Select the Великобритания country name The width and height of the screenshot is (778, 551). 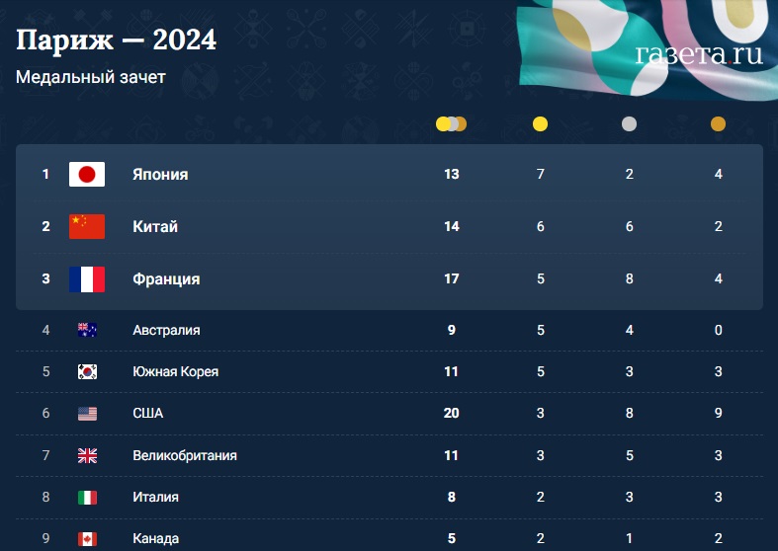point(185,455)
